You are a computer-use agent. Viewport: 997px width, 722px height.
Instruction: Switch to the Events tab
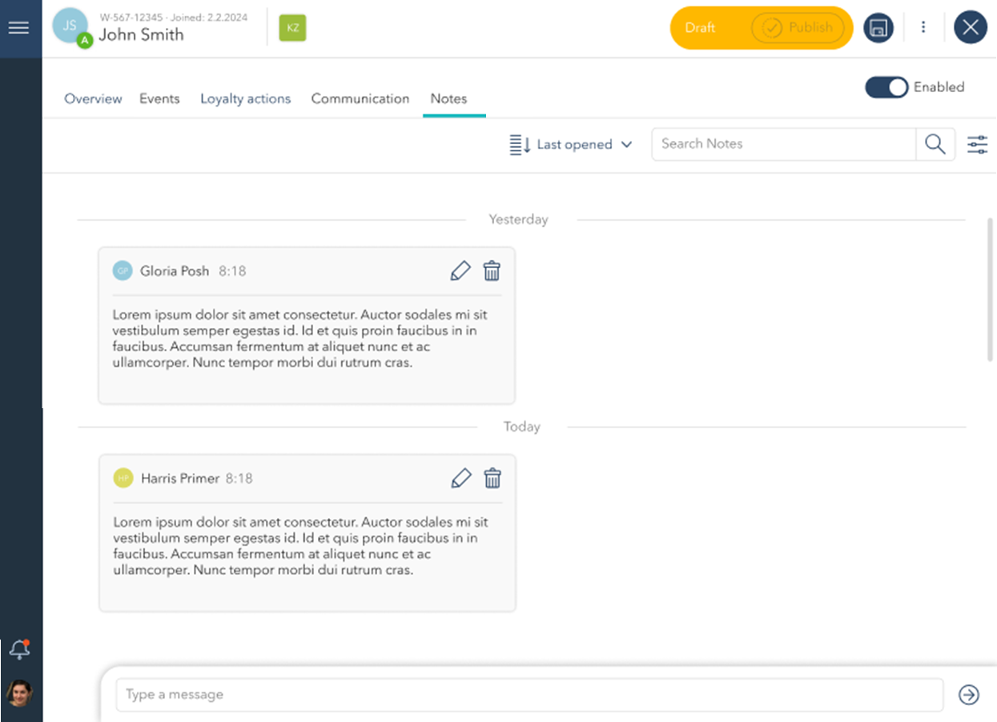[x=159, y=99]
